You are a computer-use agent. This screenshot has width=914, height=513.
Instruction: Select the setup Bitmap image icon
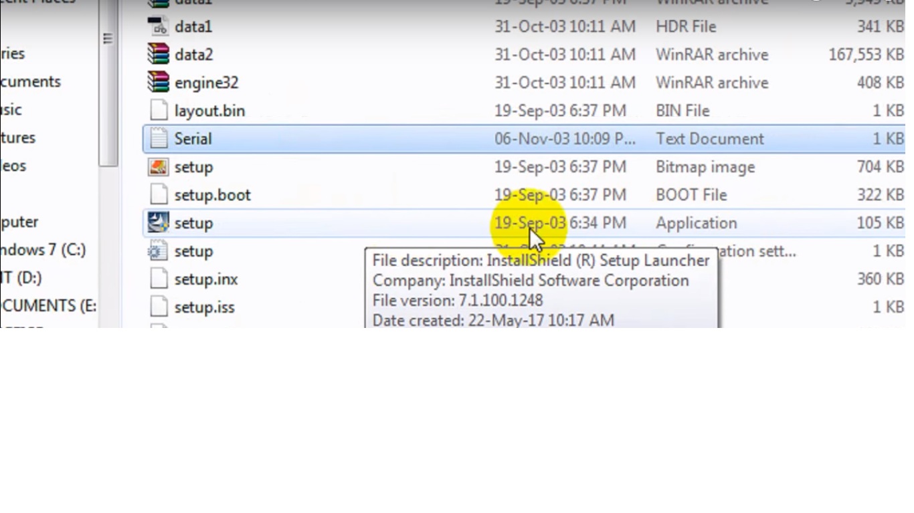(x=159, y=167)
